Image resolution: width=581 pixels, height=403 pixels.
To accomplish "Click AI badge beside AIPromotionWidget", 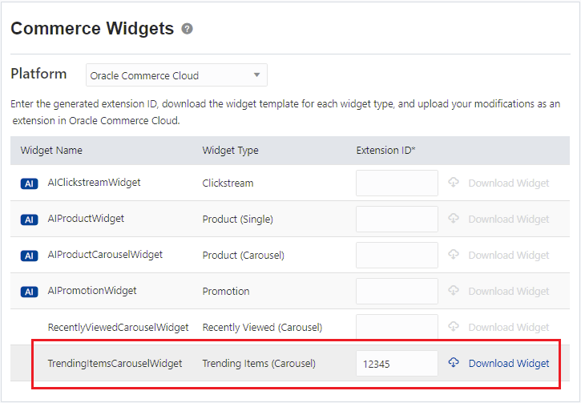I will pyautogui.click(x=29, y=292).
